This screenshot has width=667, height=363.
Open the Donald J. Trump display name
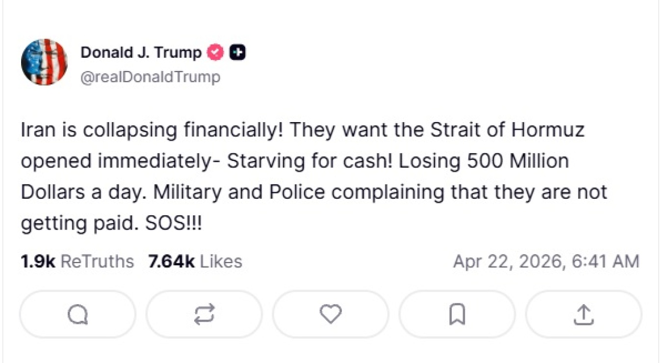[x=141, y=52]
